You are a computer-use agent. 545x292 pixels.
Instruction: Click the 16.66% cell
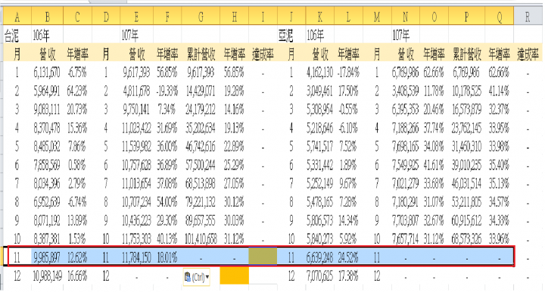click(x=77, y=276)
